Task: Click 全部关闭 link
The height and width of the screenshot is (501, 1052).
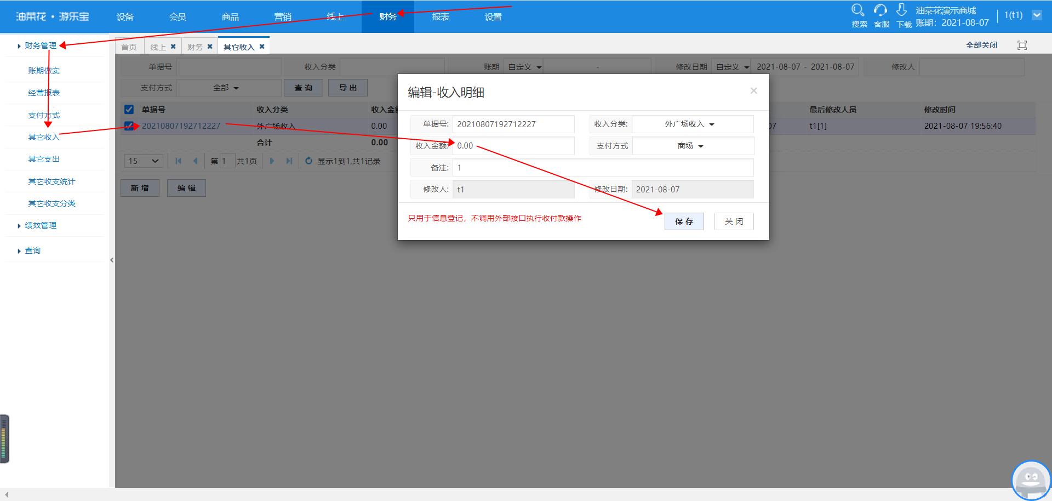Action: point(981,45)
